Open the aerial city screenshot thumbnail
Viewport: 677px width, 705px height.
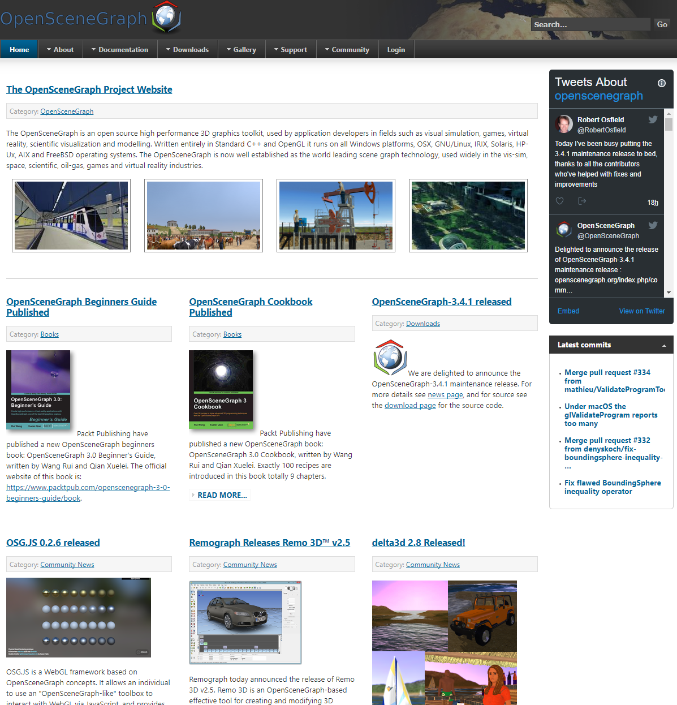point(468,216)
